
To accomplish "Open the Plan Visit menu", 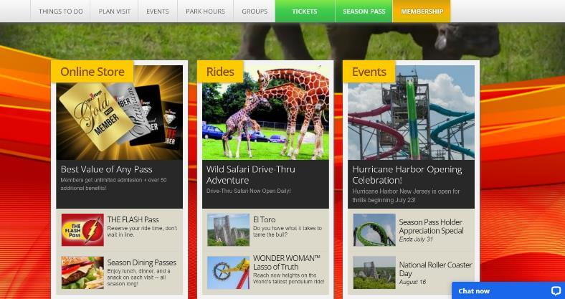I will point(114,11).
